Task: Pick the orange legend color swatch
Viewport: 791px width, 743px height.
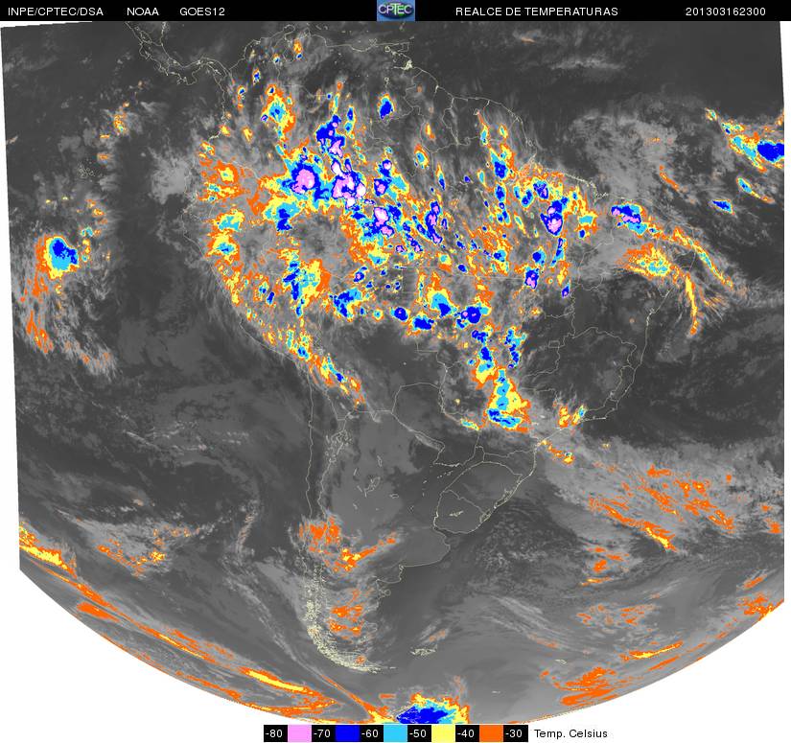Action: coord(491,732)
